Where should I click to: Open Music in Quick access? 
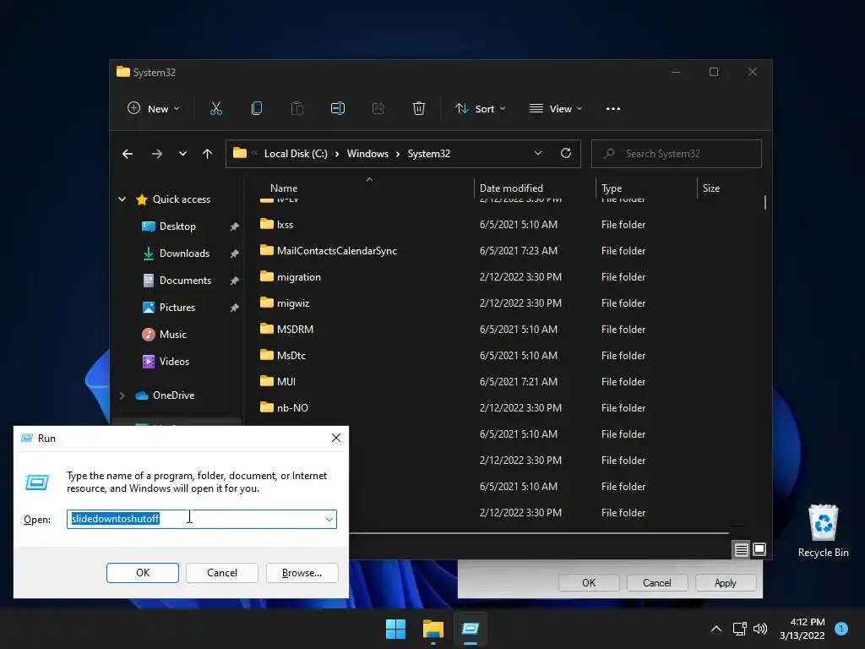tap(172, 335)
